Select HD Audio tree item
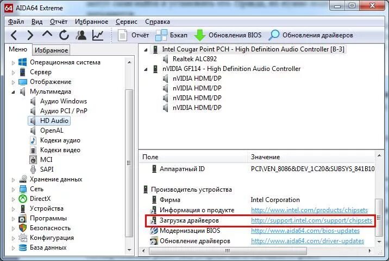The height and width of the screenshot is (261, 389). pyautogui.click(x=49, y=121)
